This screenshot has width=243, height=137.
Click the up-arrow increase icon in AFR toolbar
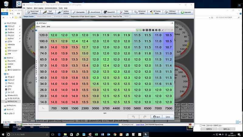coord(147,30)
